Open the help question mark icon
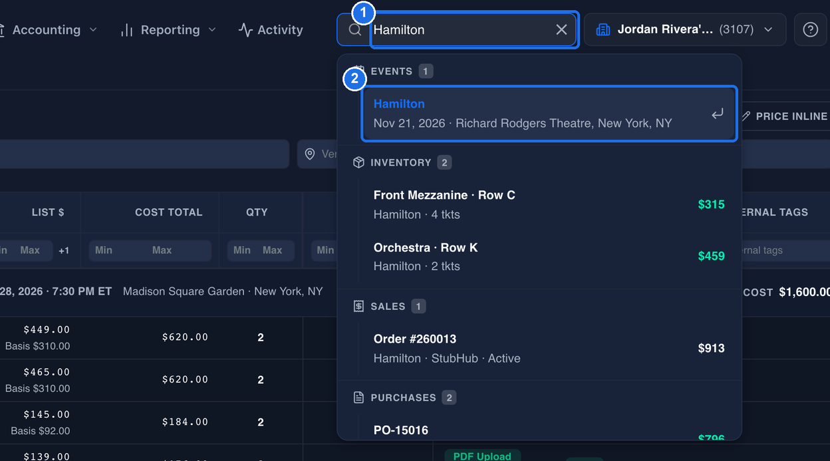 point(810,30)
